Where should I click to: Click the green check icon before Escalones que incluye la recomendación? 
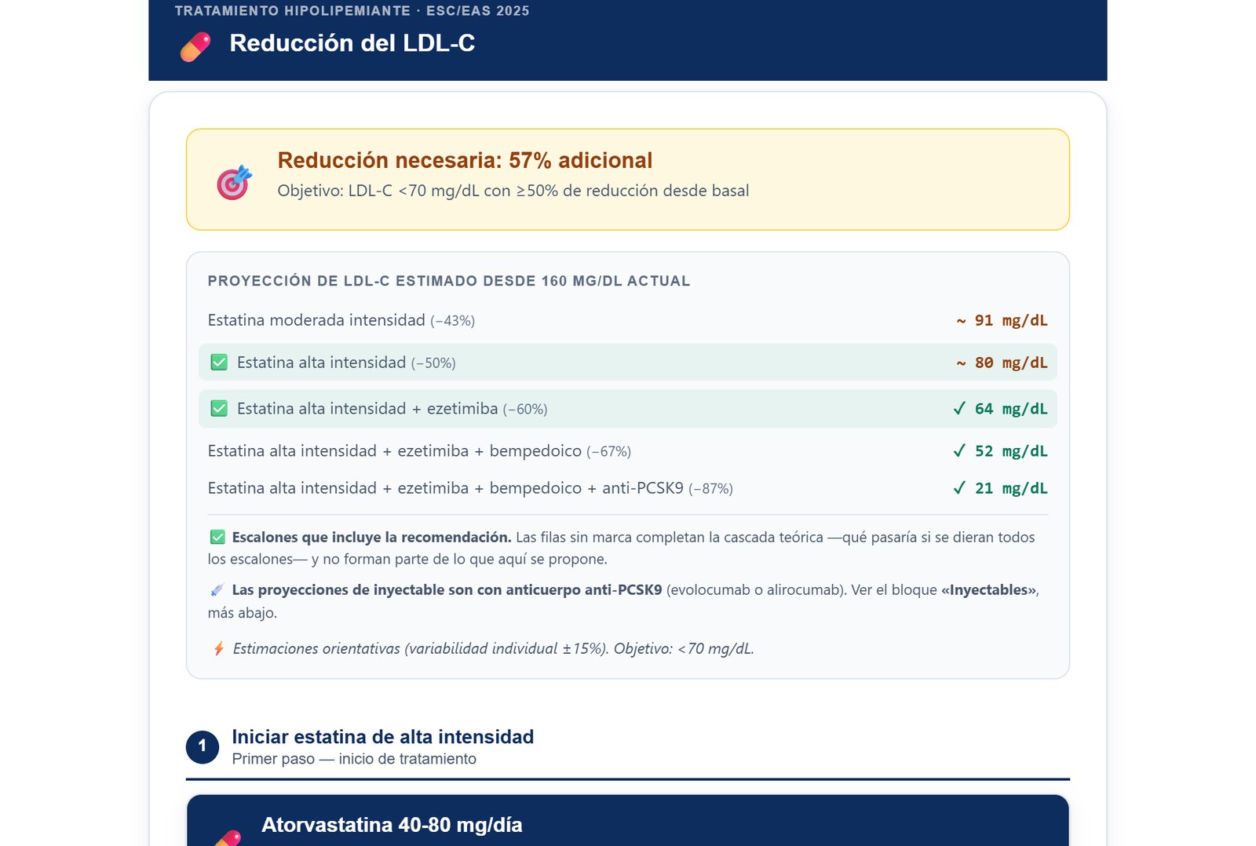[x=217, y=538]
